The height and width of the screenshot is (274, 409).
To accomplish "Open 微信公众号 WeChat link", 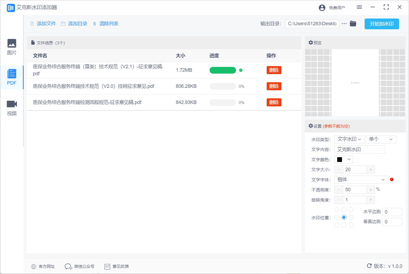I will tap(80, 266).
